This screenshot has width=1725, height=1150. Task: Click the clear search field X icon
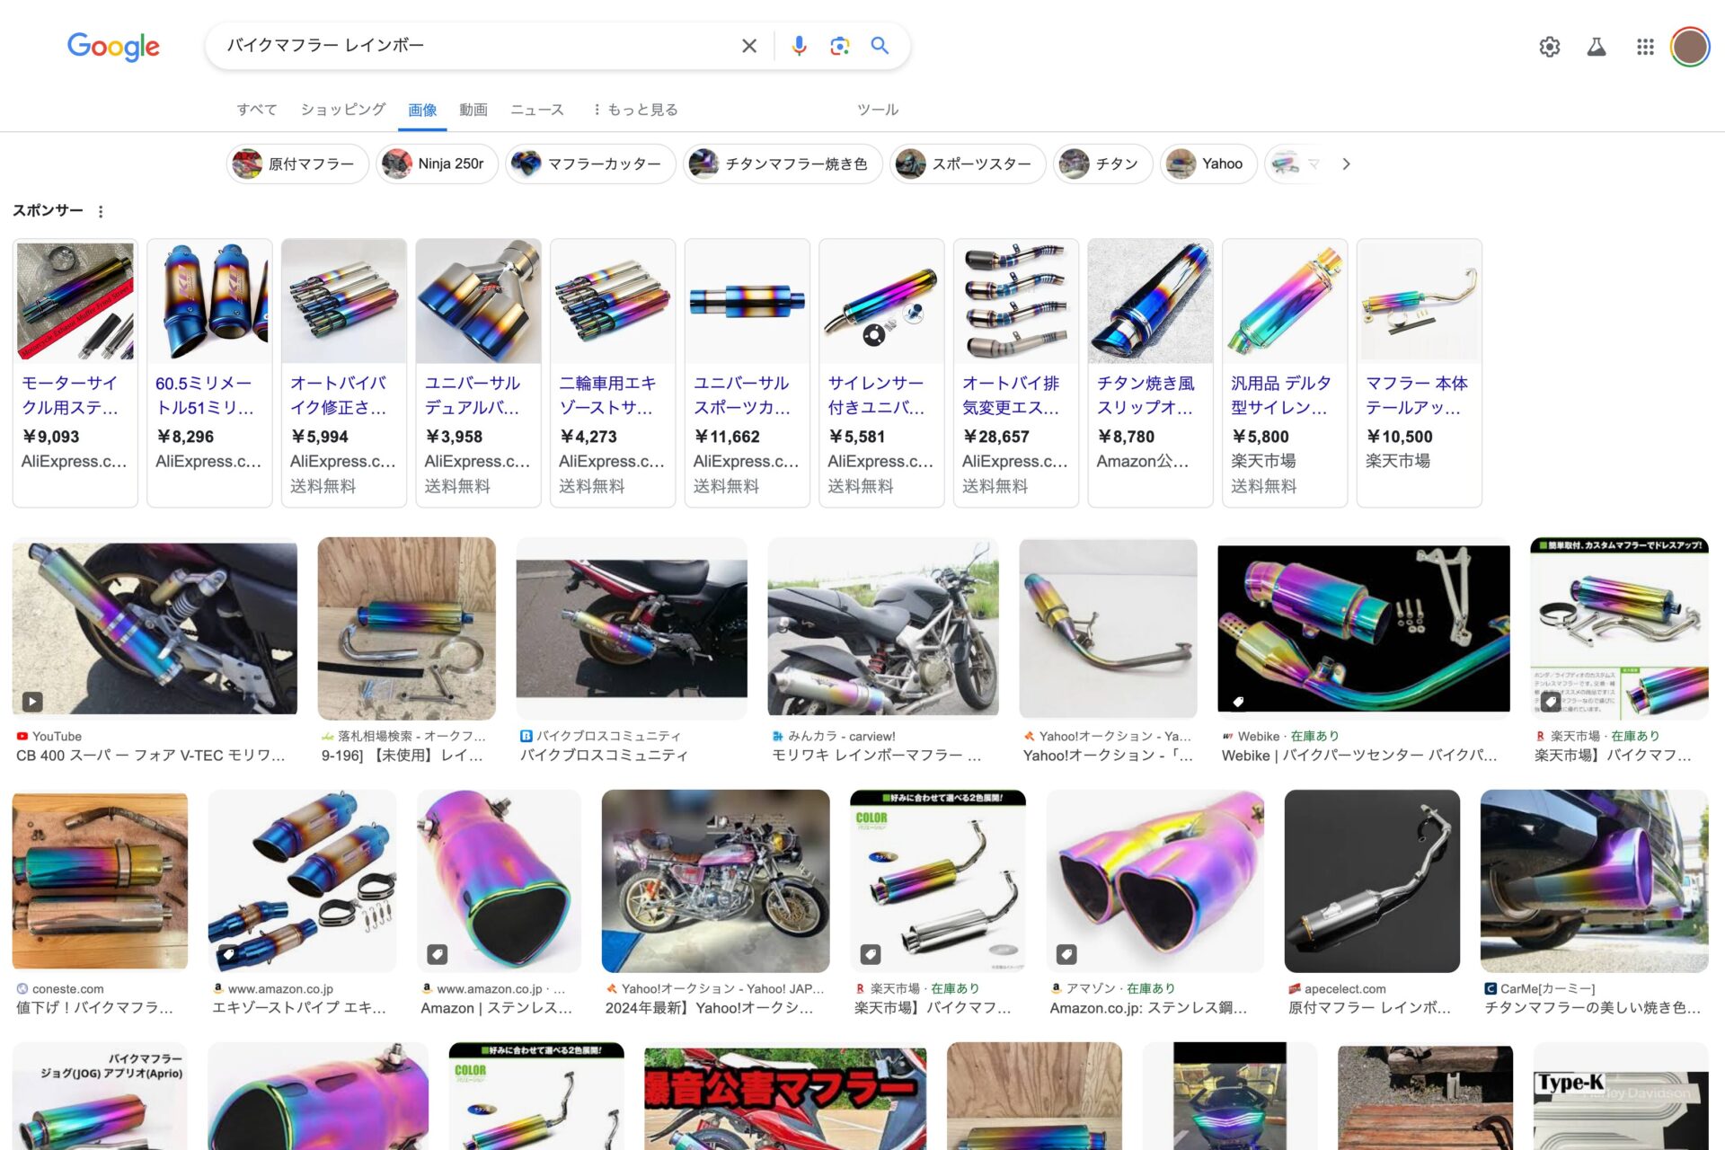point(749,46)
